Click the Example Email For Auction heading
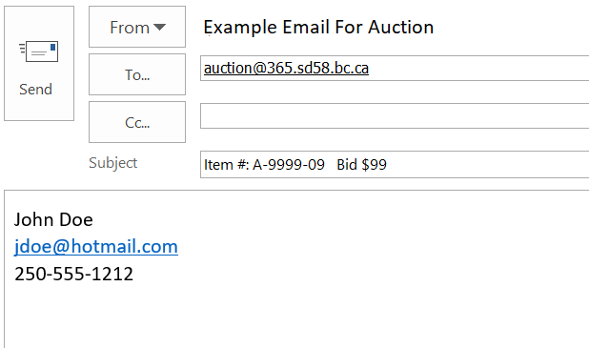Image resolution: width=589 pixels, height=348 pixels. tap(318, 27)
